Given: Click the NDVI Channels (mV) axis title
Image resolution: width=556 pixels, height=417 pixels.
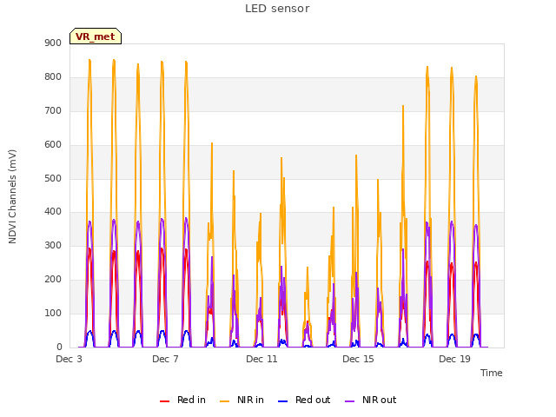Looking at the screenshot, I should pyautogui.click(x=12, y=196).
